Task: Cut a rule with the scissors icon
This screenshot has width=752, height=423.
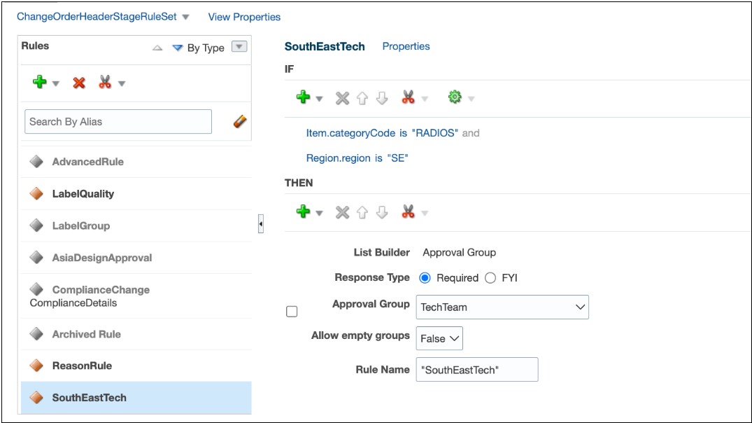Action: click(x=104, y=82)
